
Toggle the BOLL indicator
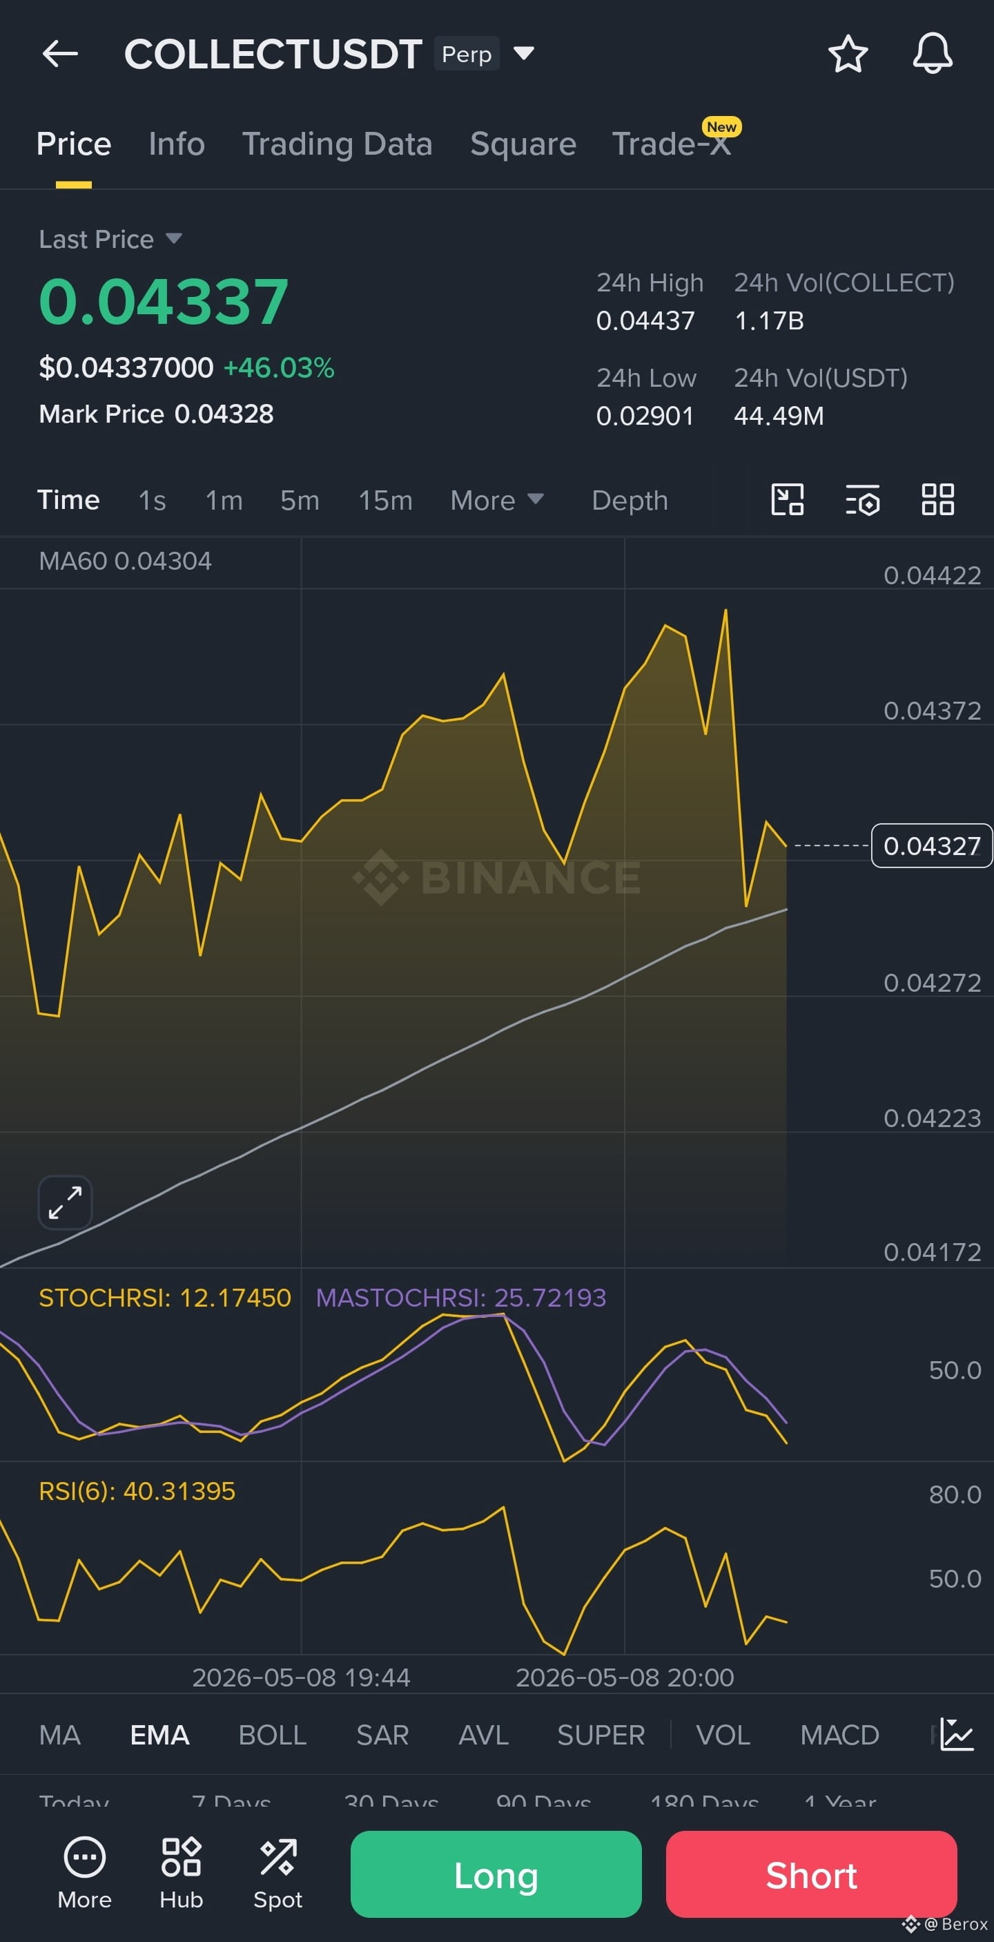[x=272, y=1735]
